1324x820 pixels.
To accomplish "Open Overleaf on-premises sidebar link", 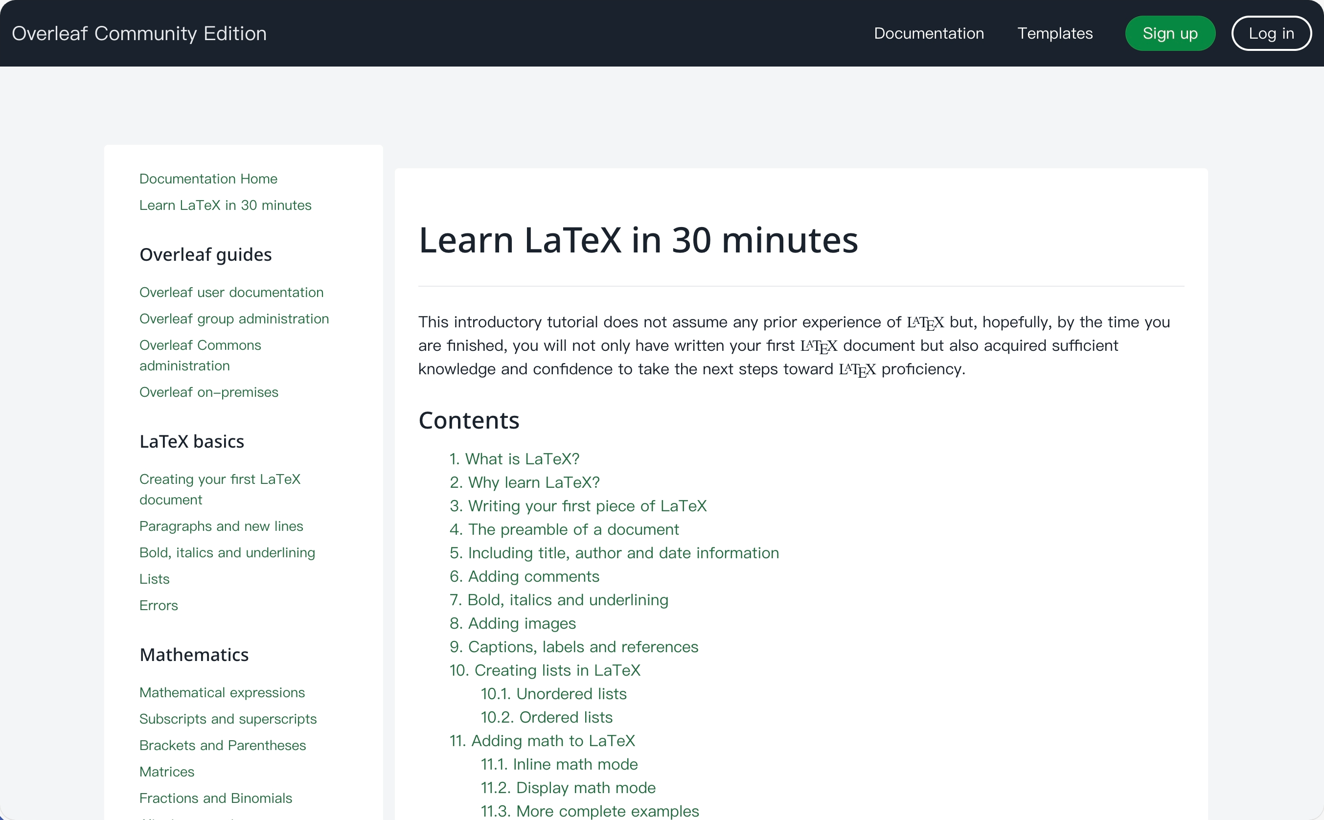I will tap(209, 392).
